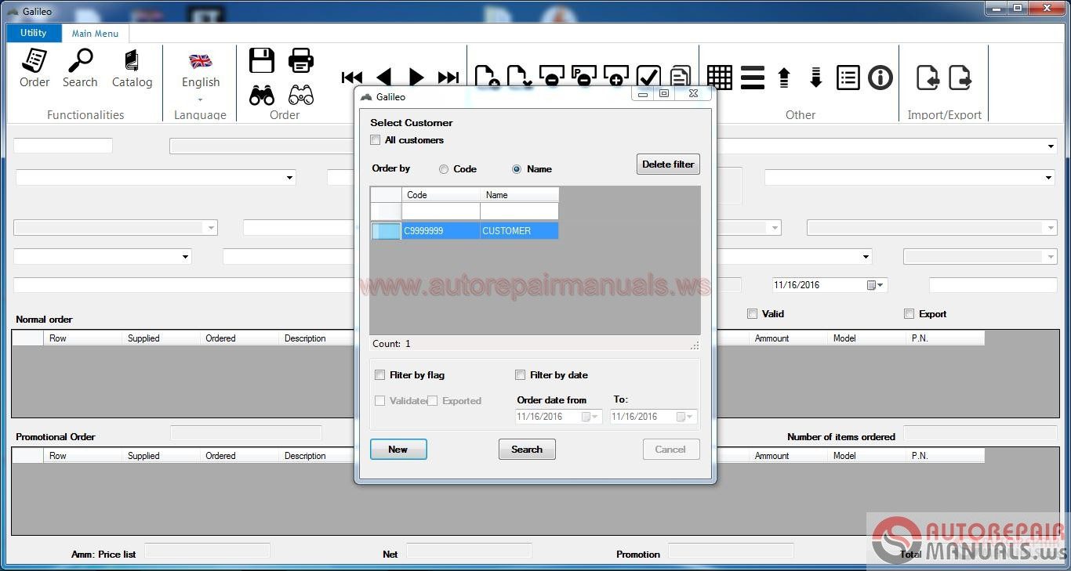Click the magnifier Search icon in Functionalities
1071x571 pixels.
point(80,68)
